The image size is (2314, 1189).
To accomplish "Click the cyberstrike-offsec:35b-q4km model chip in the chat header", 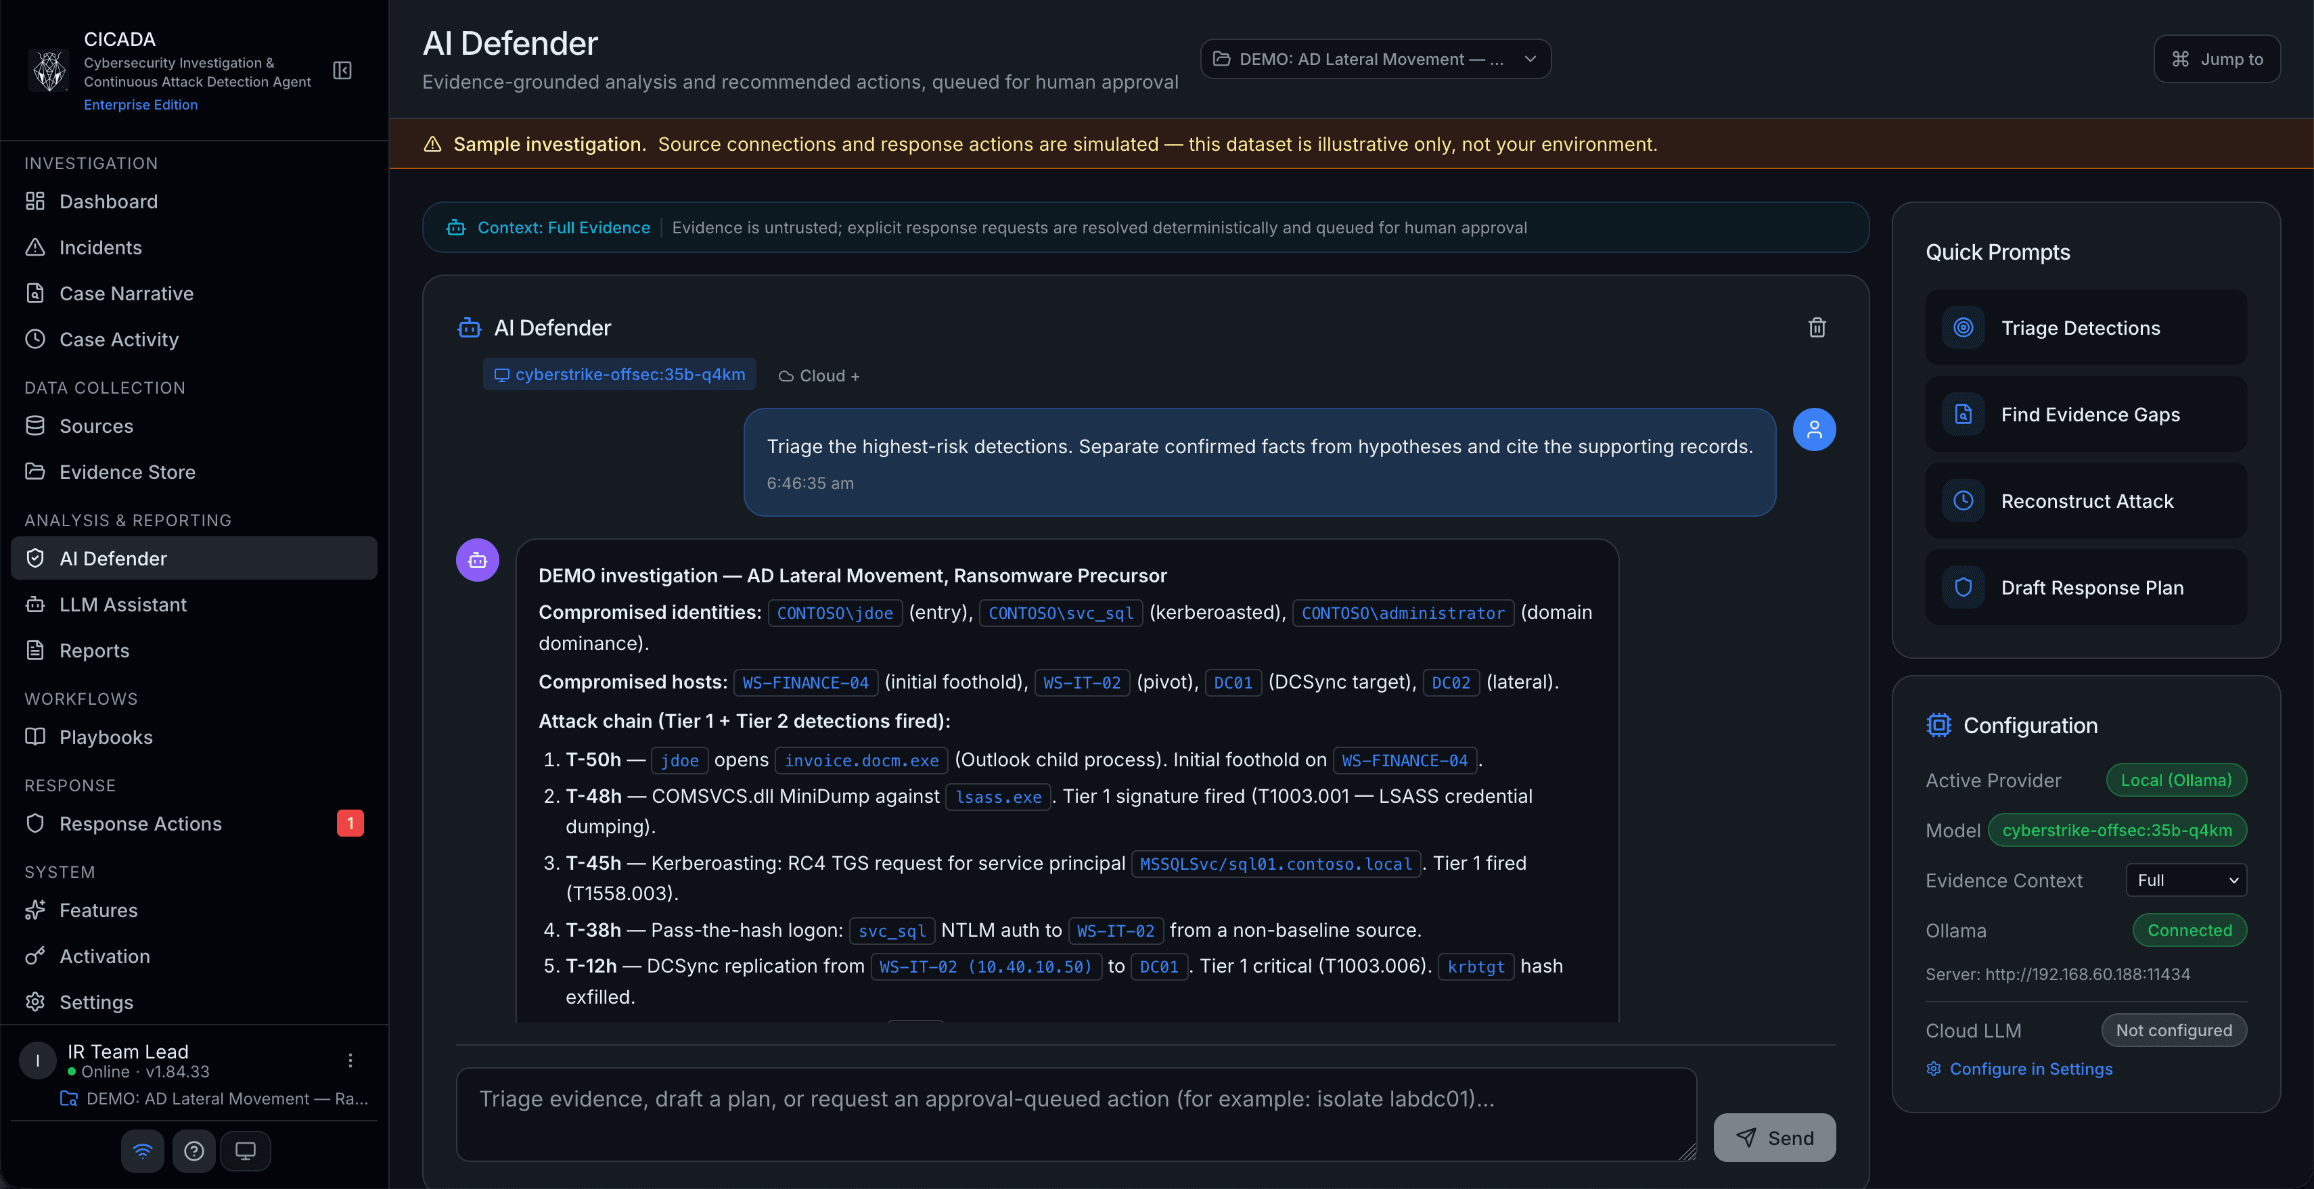I will 620,375.
